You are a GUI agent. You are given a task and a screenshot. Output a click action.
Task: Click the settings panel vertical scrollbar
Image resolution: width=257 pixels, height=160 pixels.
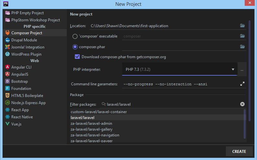click(x=250, y=70)
